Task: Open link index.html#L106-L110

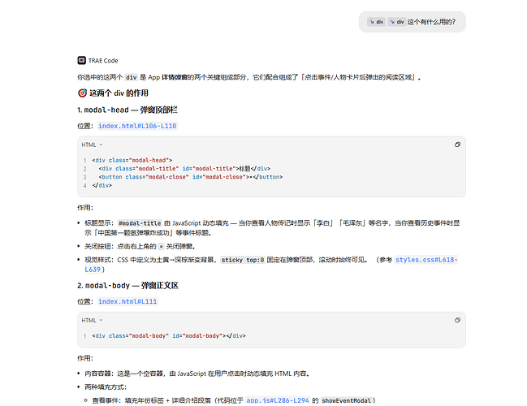Action: click(x=137, y=126)
